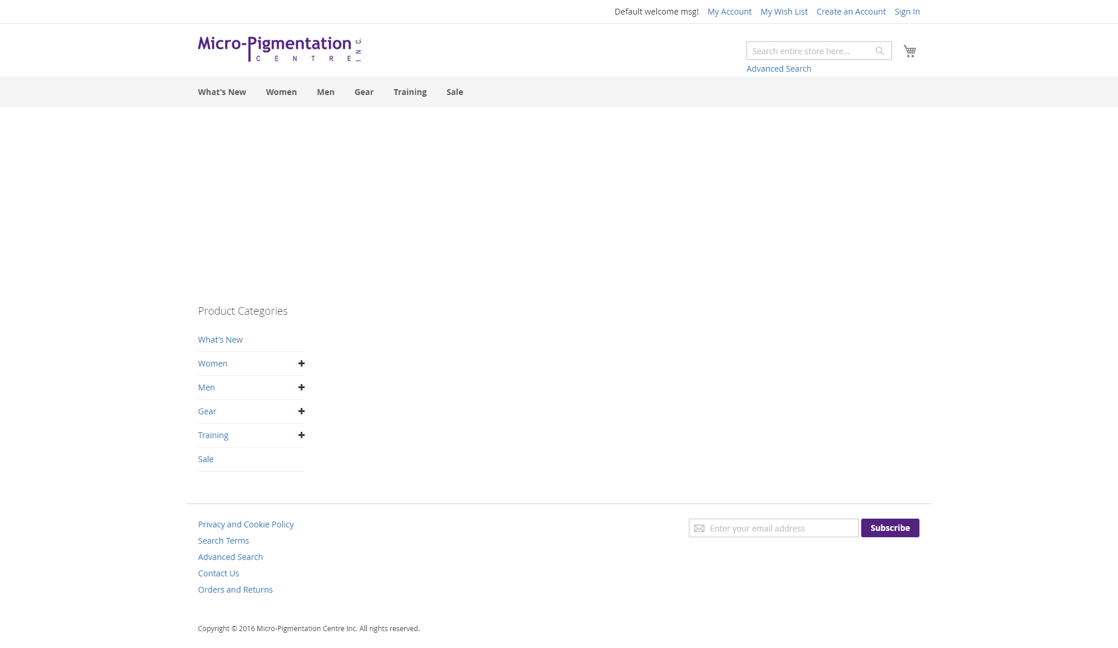Open the Sale menu
Screen dimensions: 1118x648
point(455,91)
